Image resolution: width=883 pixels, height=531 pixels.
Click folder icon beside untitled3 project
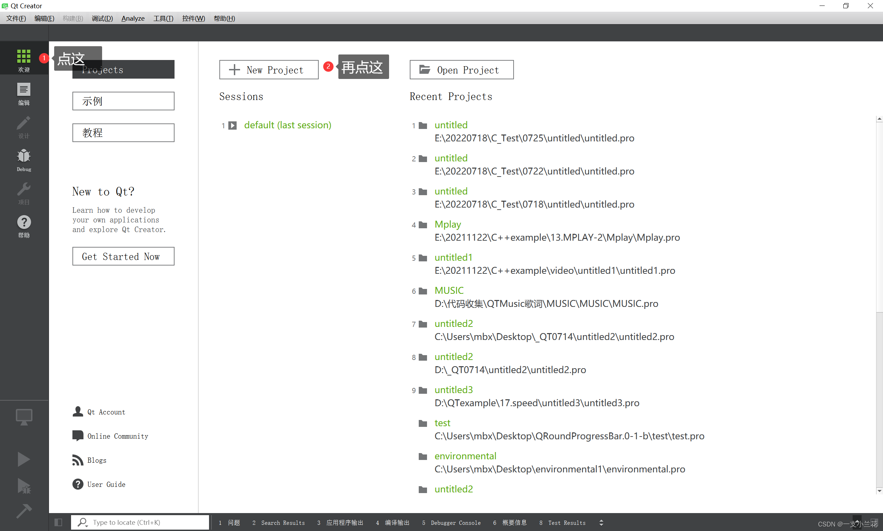423,390
